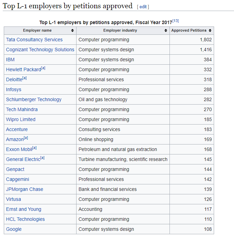The width and height of the screenshot is (234, 237).
Task: Click Bank and financial services cell
Action: [123, 189]
